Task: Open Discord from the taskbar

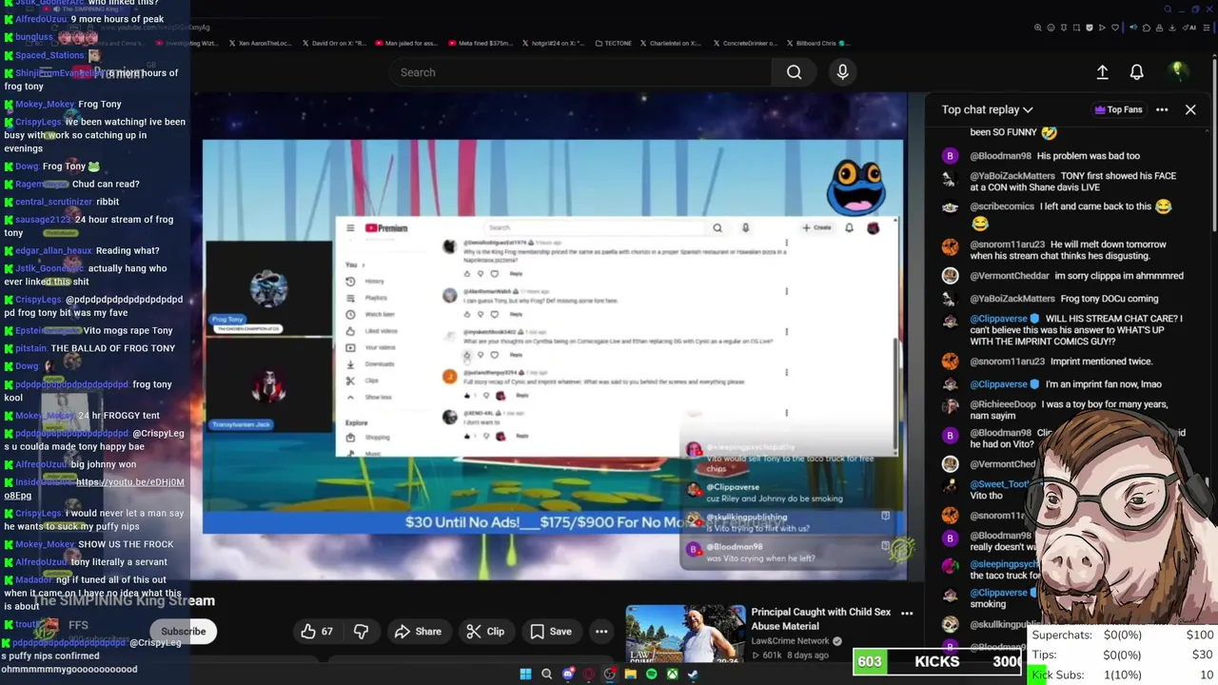Action: (x=568, y=675)
